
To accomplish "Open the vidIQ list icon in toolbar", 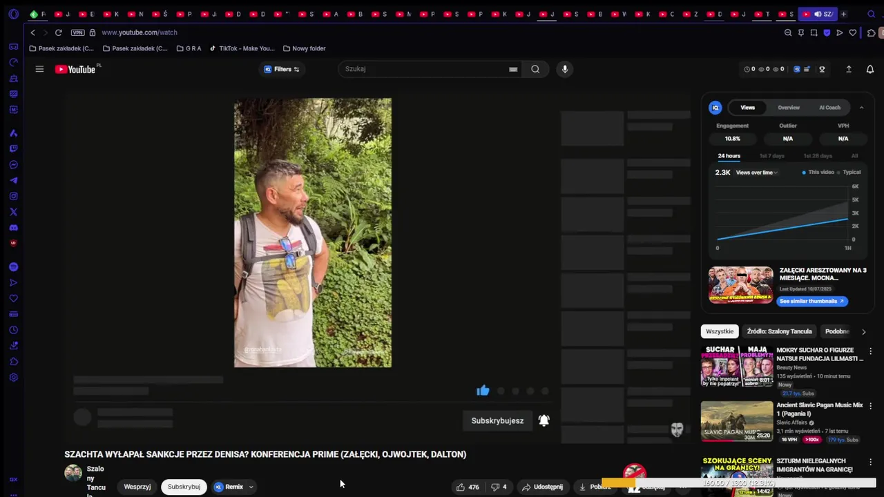I will coord(807,69).
